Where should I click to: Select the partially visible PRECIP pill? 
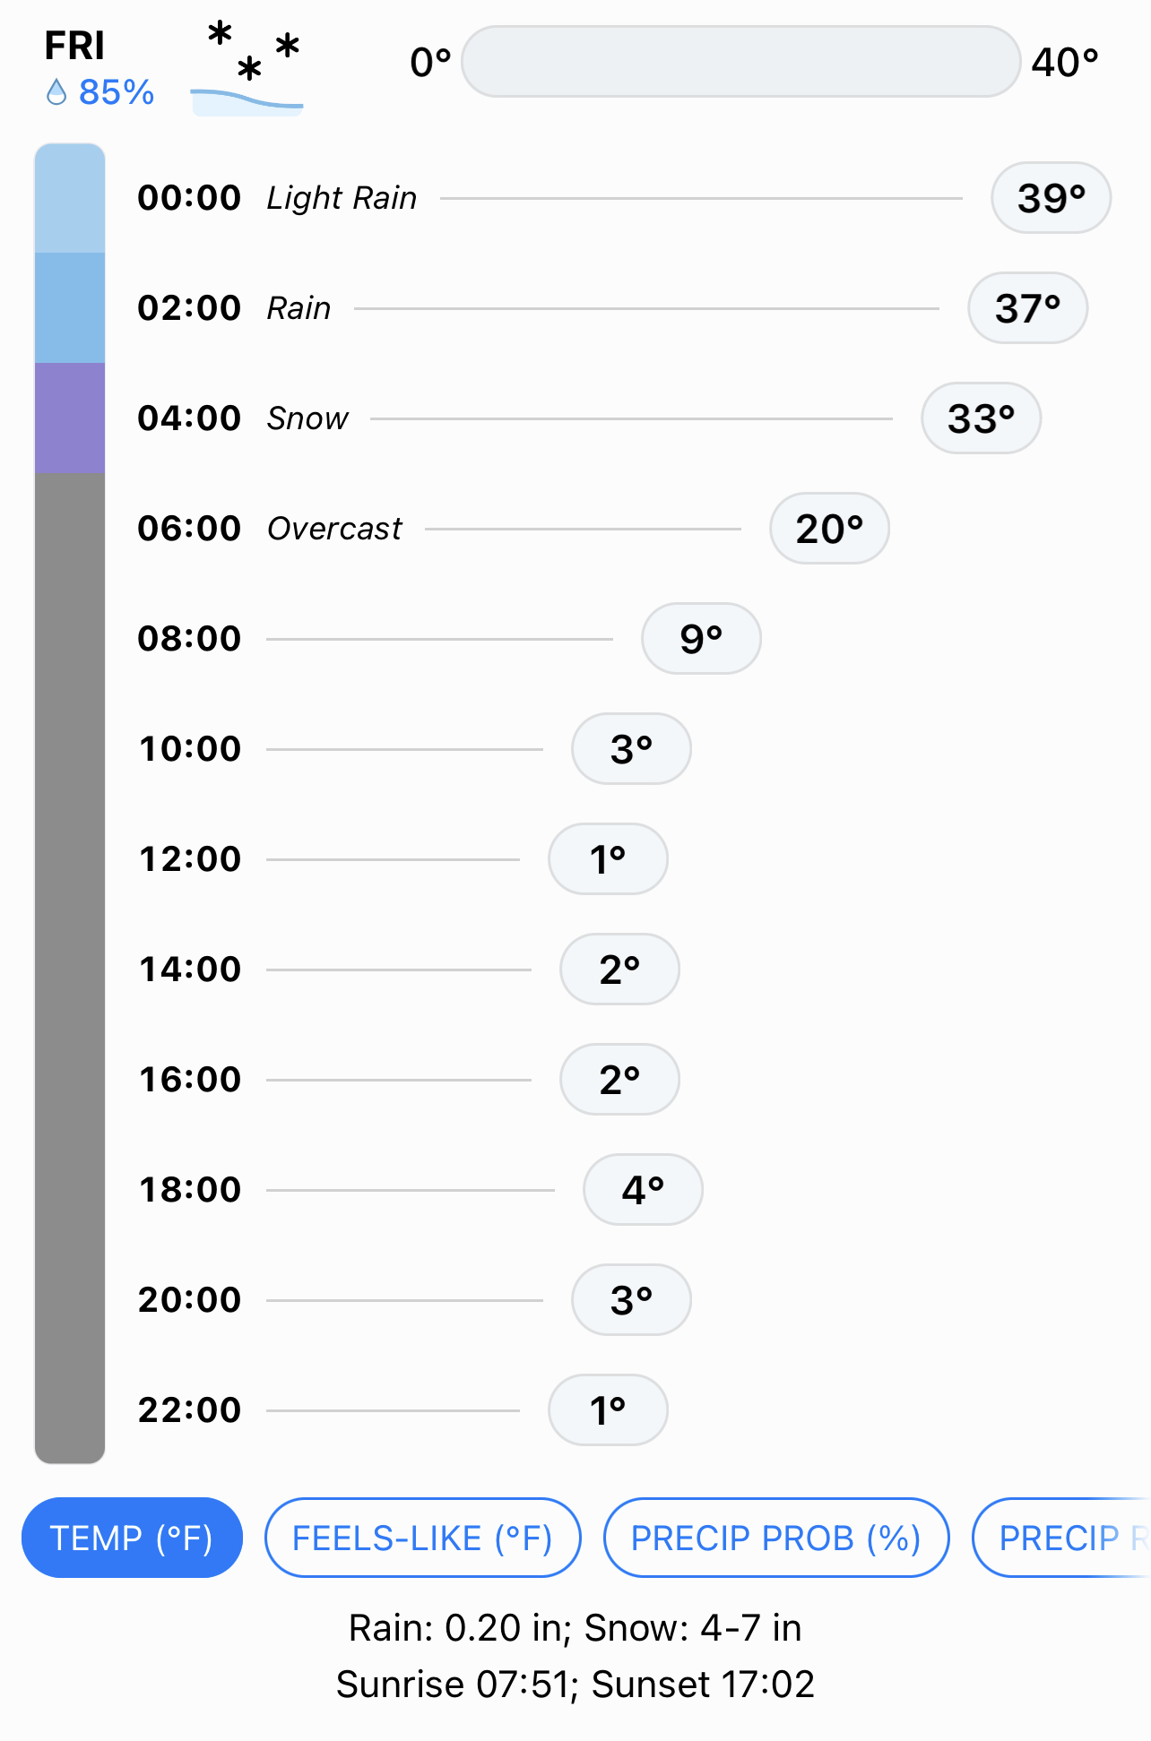coord(1061,1538)
